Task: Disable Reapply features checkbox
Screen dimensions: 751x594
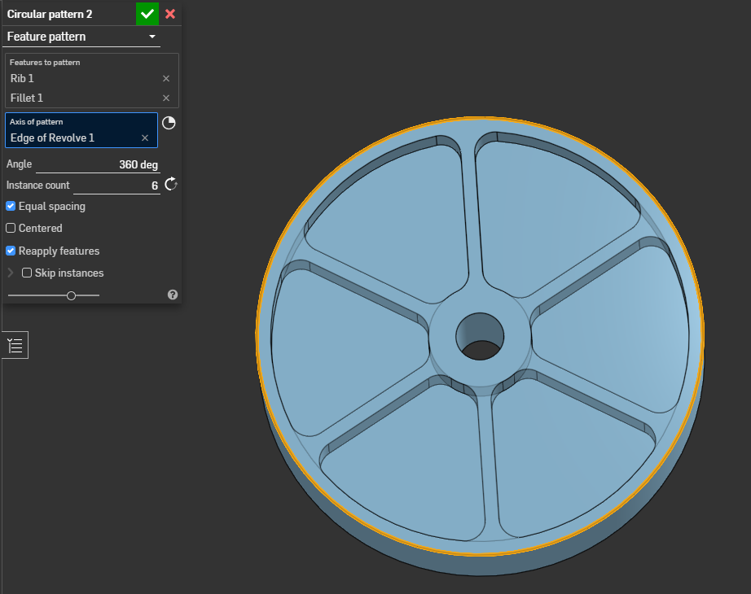Action: tap(11, 251)
